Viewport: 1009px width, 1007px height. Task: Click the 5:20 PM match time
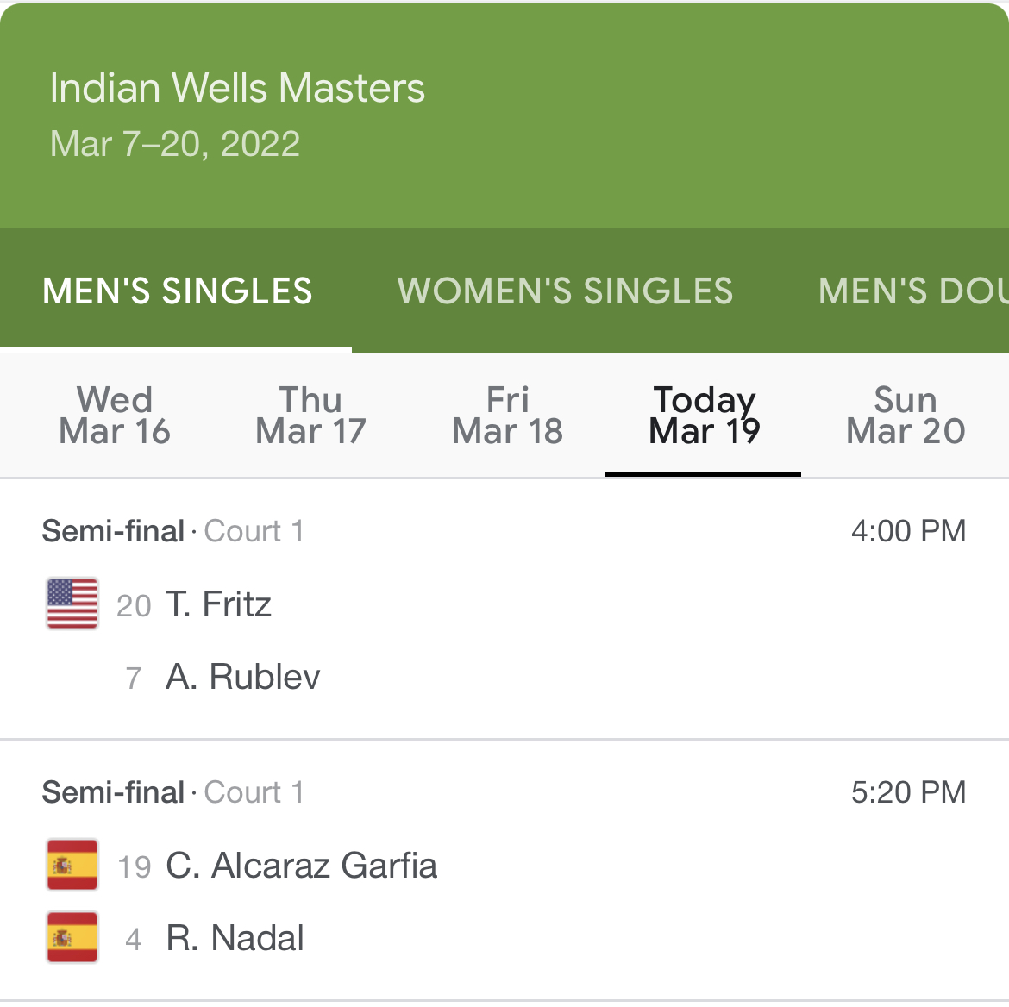907,792
